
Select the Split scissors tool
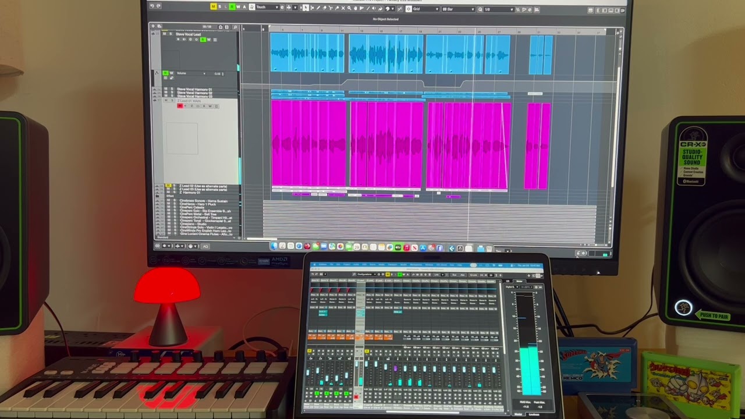(331, 7)
